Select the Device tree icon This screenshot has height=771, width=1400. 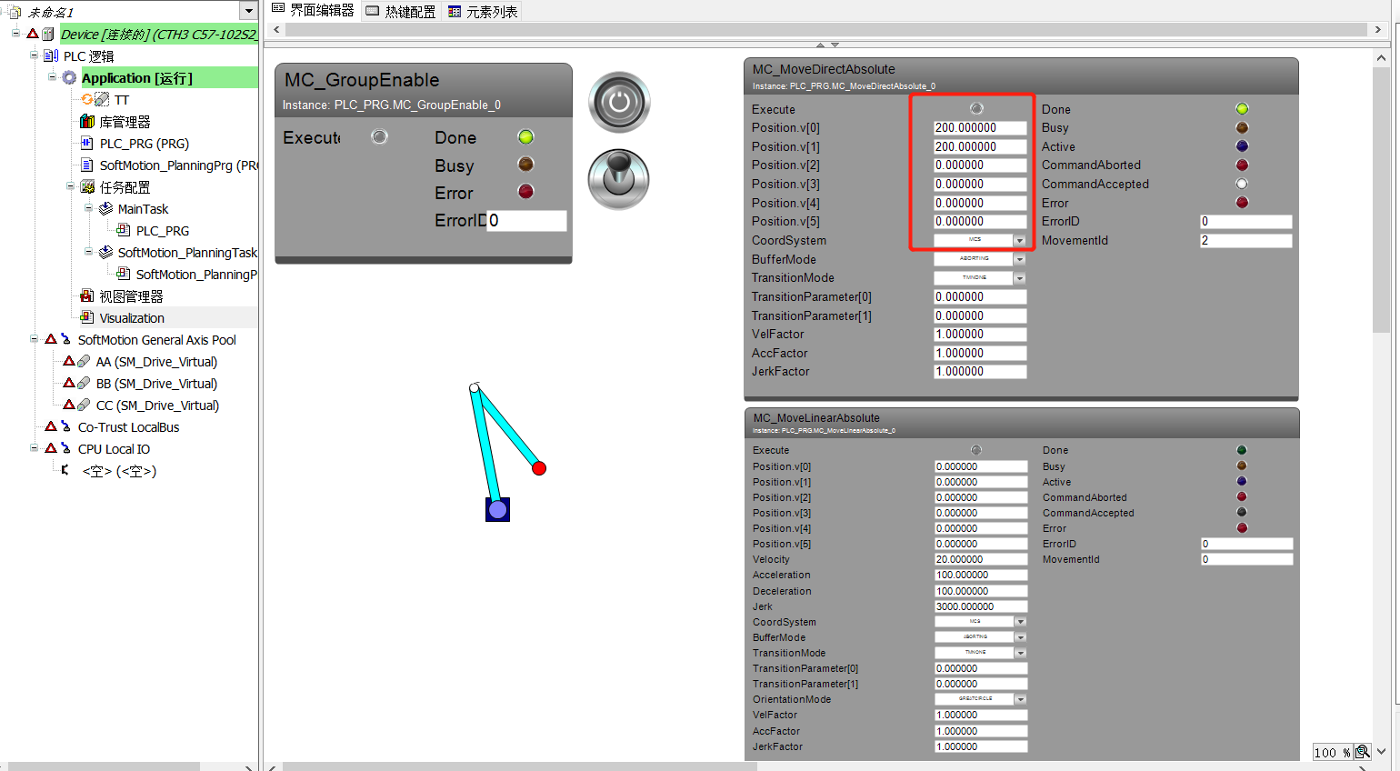coord(48,35)
